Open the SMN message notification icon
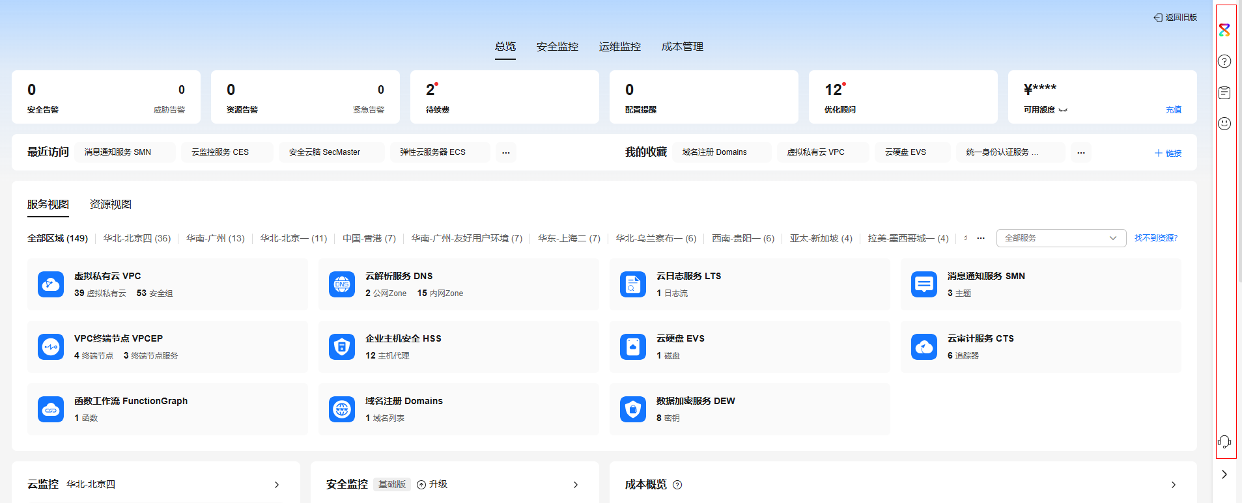Screen dimensions: 1242x503 (924, 284)
